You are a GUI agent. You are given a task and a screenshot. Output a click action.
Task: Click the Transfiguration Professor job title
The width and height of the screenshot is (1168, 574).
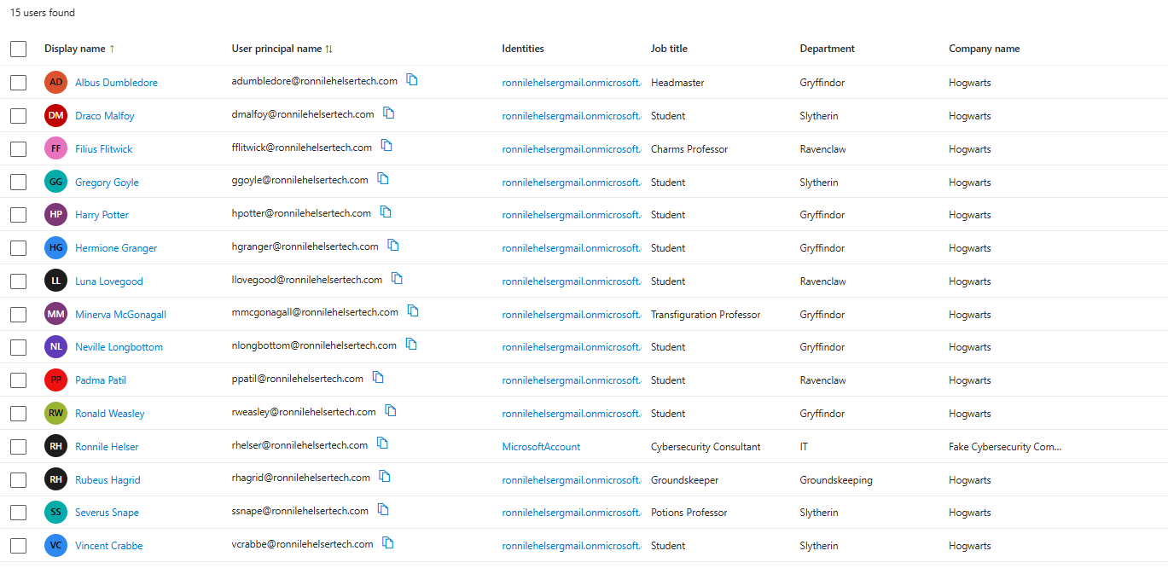(706, 315)
